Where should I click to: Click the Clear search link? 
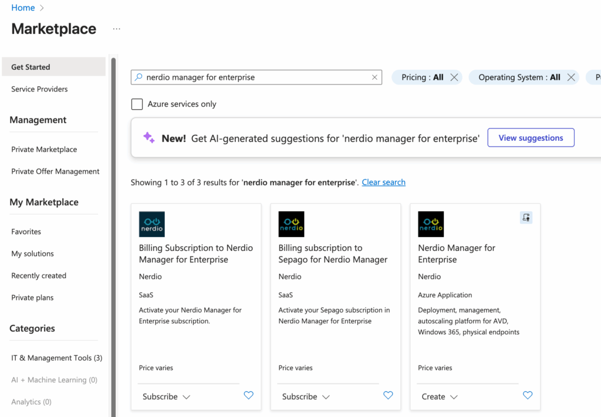click(x=383, y=182)
